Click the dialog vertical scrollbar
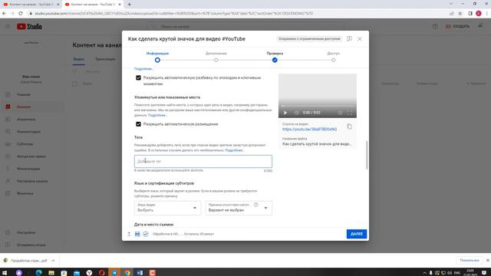The image size is (491, 276). pyautogui.click(x=367, y=155)
